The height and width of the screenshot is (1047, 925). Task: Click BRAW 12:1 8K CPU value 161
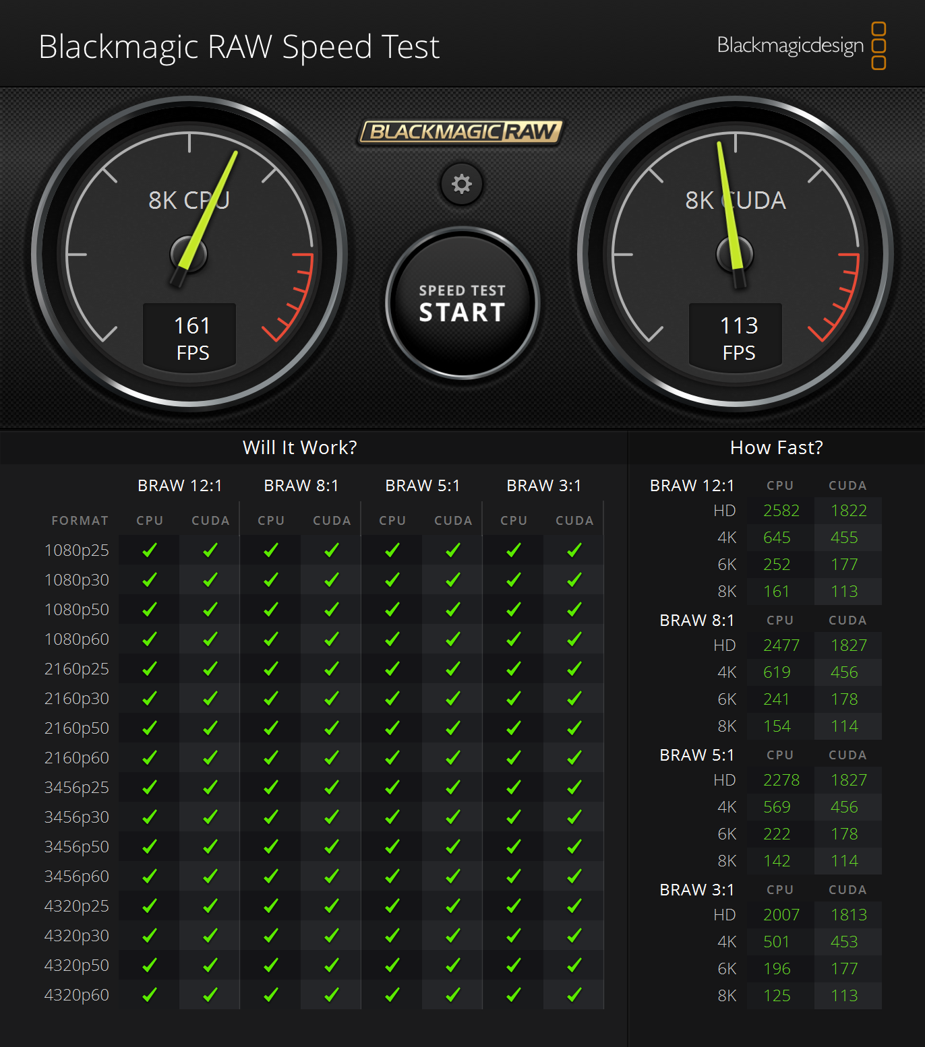pyautogui.click(x=776, y=592)
